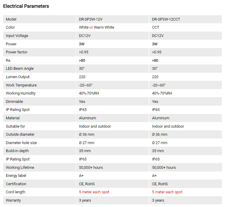Image resolution: width=229 pixels, height=207 pixels.
Task: Click the Material row label
Action: tap(13, 118)
